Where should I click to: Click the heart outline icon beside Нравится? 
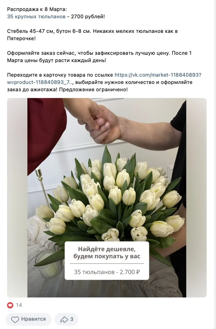pos(15,319)
